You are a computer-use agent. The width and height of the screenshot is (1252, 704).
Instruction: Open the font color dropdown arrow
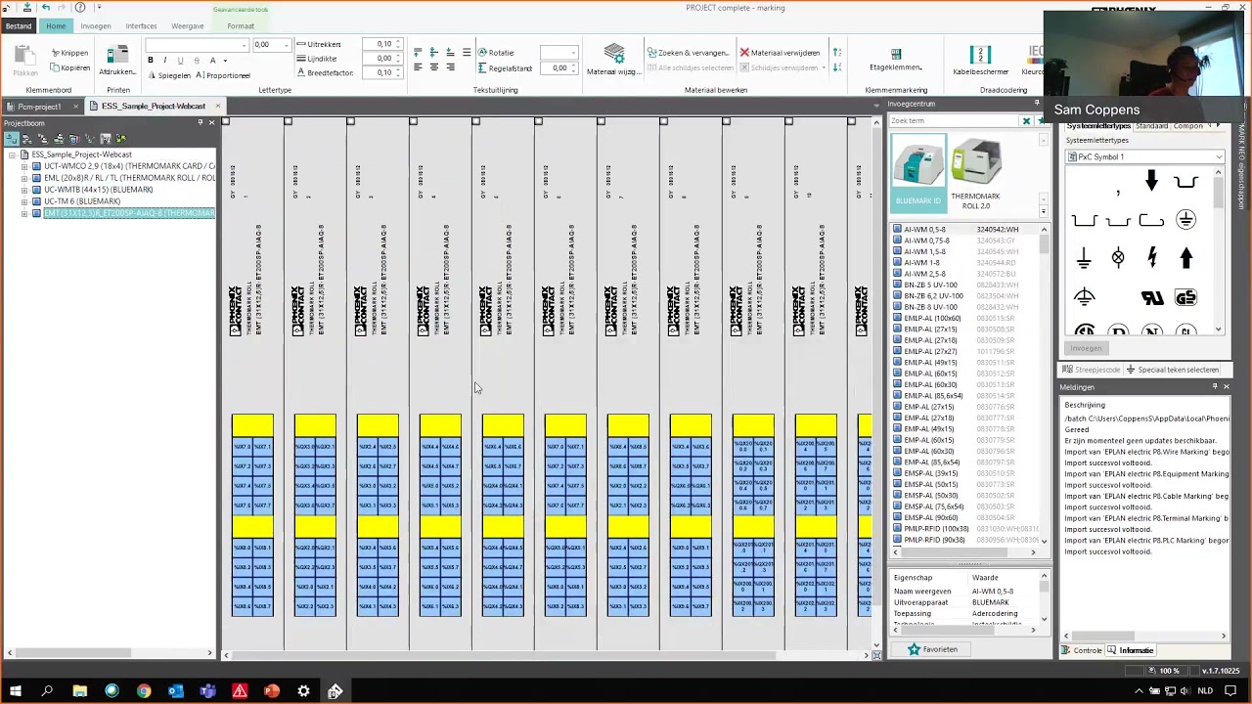[x=225, y=61]
